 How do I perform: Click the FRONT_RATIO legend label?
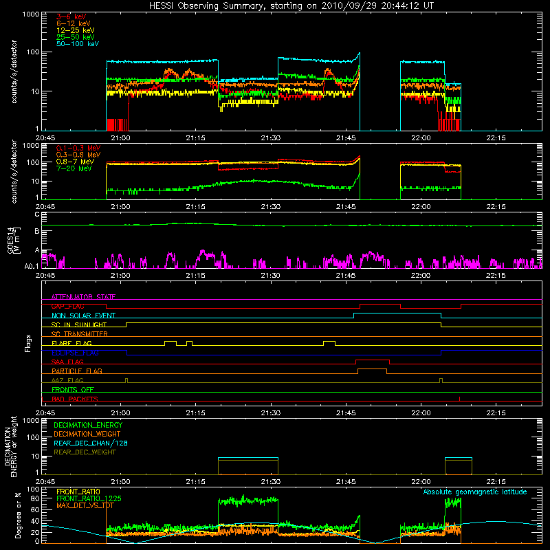[x=78, y=492]
